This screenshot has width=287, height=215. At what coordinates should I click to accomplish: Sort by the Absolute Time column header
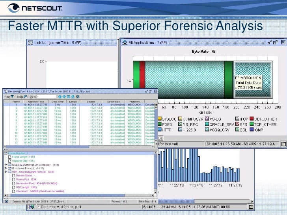point(36,102)
